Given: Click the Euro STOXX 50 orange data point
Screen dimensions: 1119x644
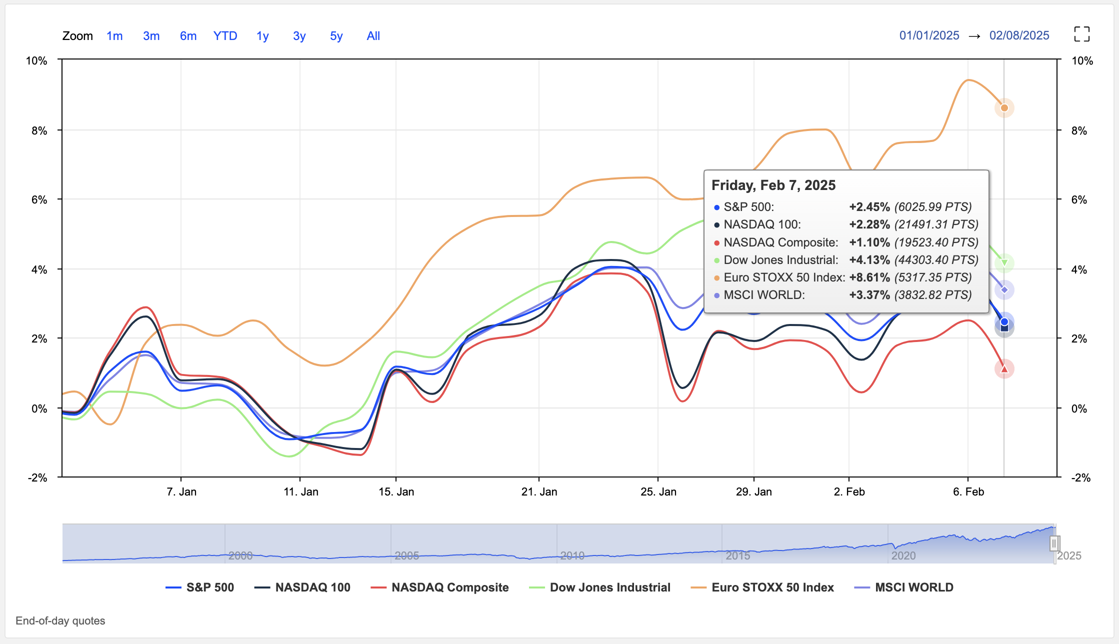Looking at the screenshot, I should coord(1004,107).
